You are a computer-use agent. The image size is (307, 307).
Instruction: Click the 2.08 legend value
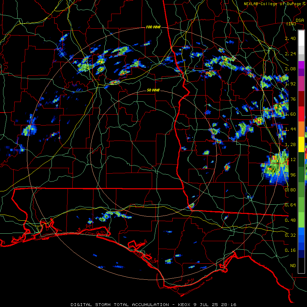[x=290, y=69]
